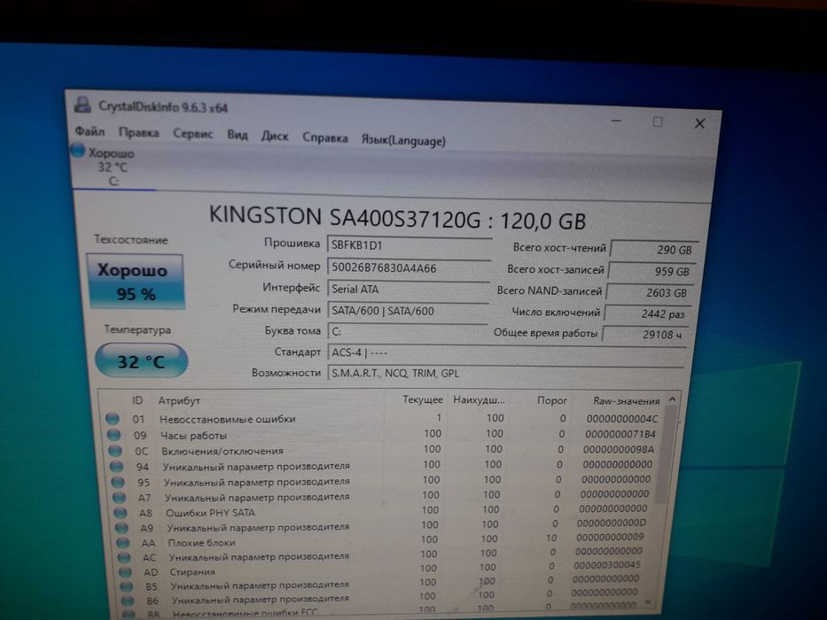The image size is (827, 620).
Task: Open the Вид menu
Action: point(238,135)
